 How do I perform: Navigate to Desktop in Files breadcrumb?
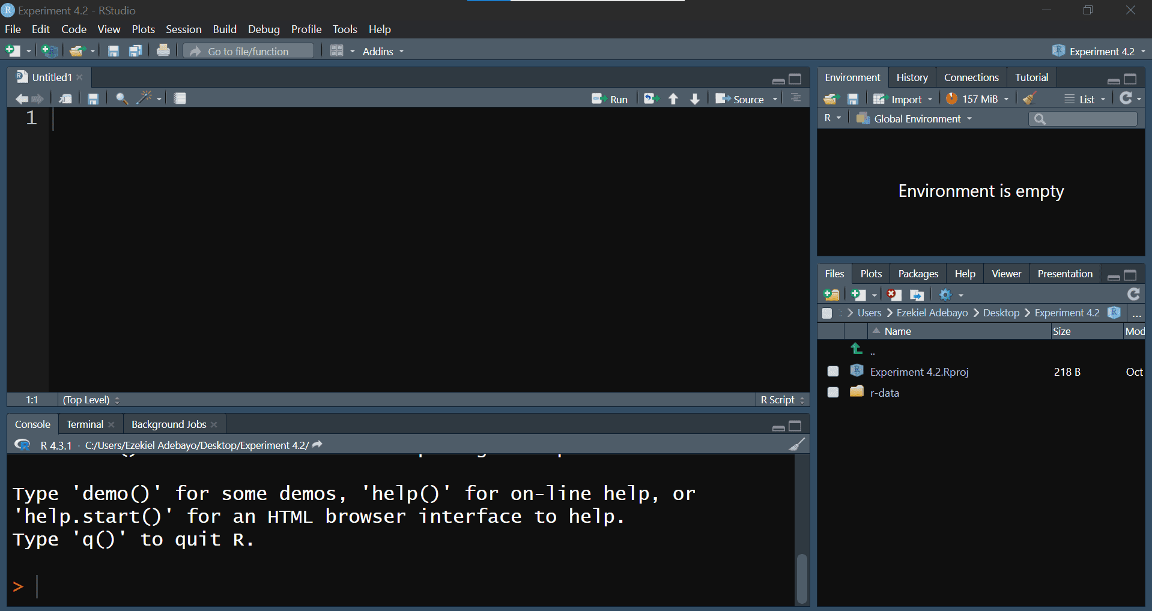1001,313
